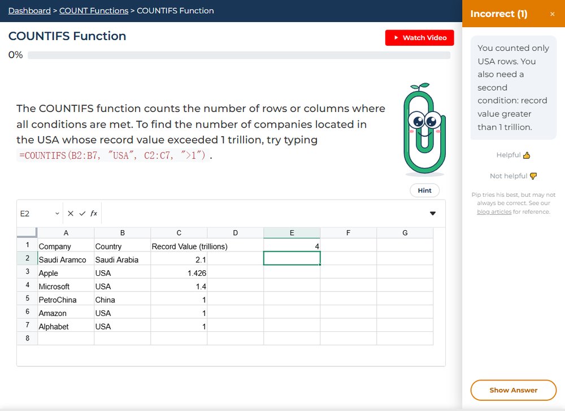Select column E header
The height and width of the screenshot is (411, 565).
click(x=292, y=233)
